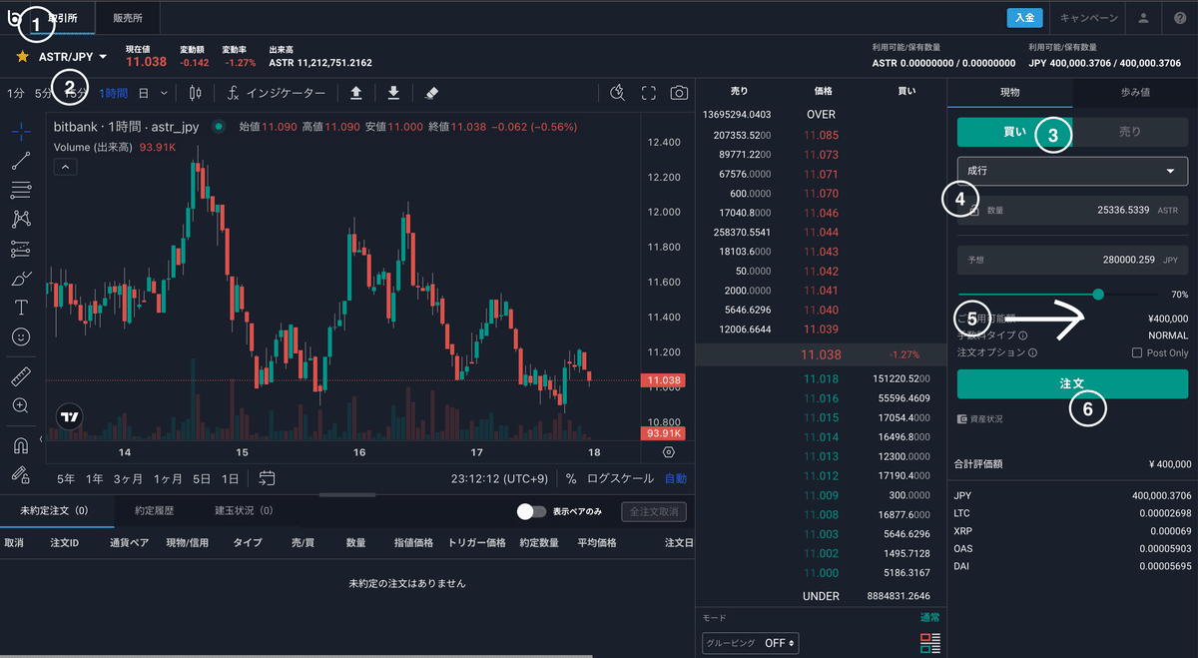
Task: Open the 成行 order type dropdown
Action: 1072,171
